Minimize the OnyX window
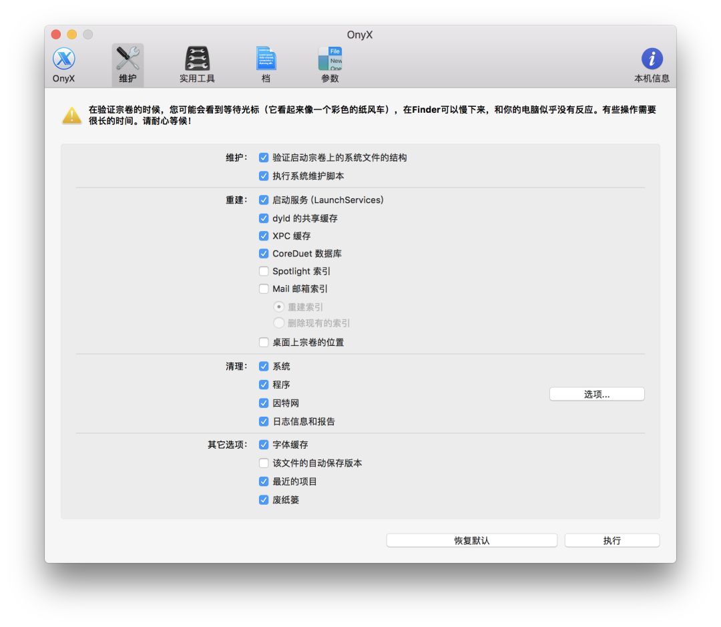Image resolution: width=721 pixels, height=627 pixels. [x=71, y=35]
